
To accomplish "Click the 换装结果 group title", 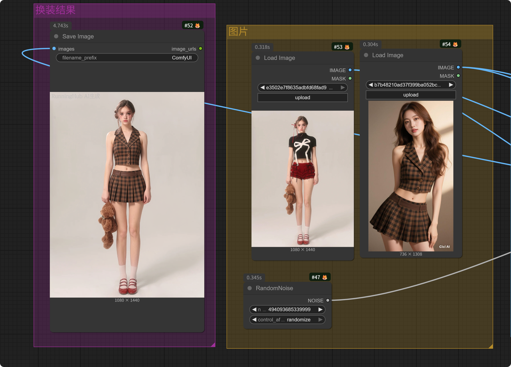I will coord(55,10).
